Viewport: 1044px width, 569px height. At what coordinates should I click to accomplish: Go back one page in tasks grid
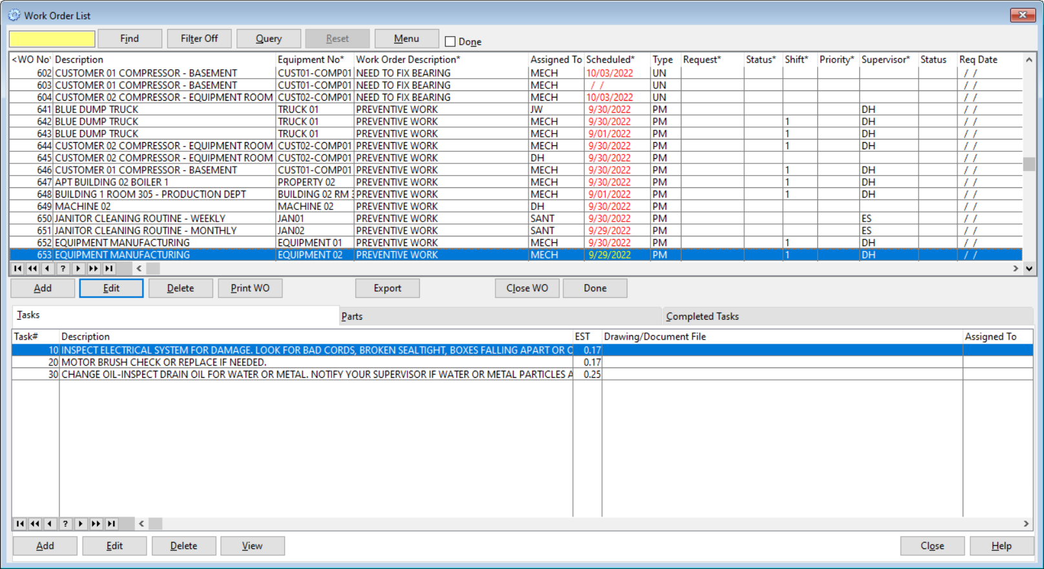coord(35,524)
